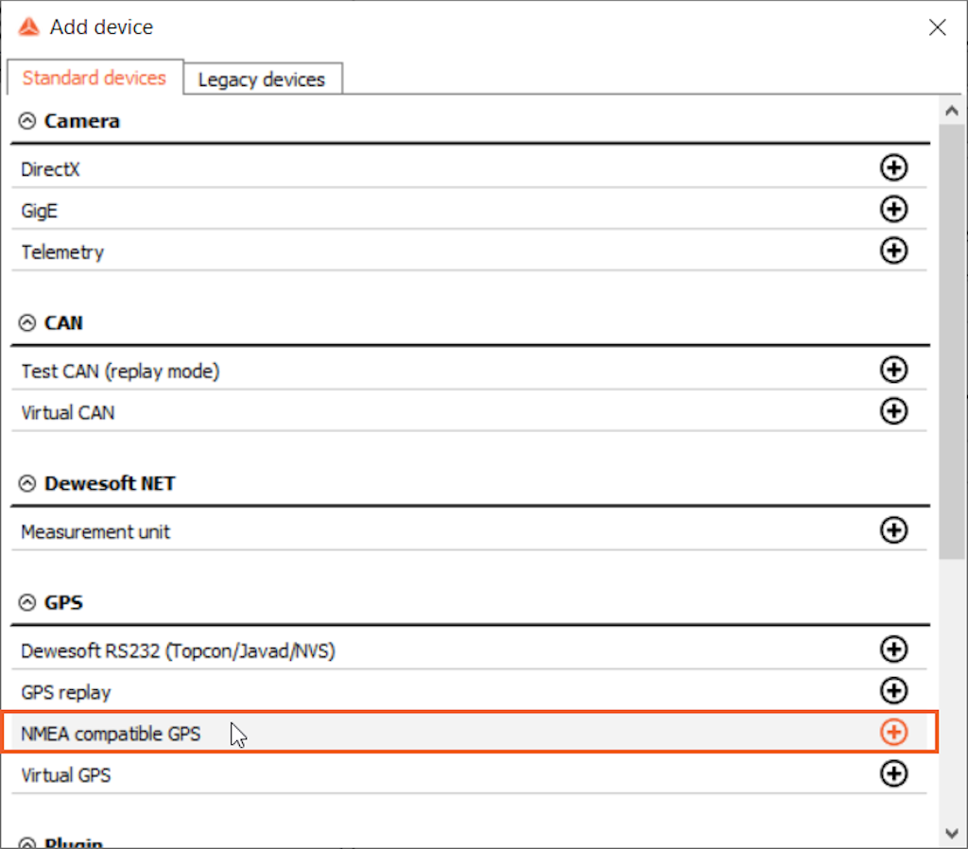
Task: Add the GigE camera device
Action: (893, 209)
